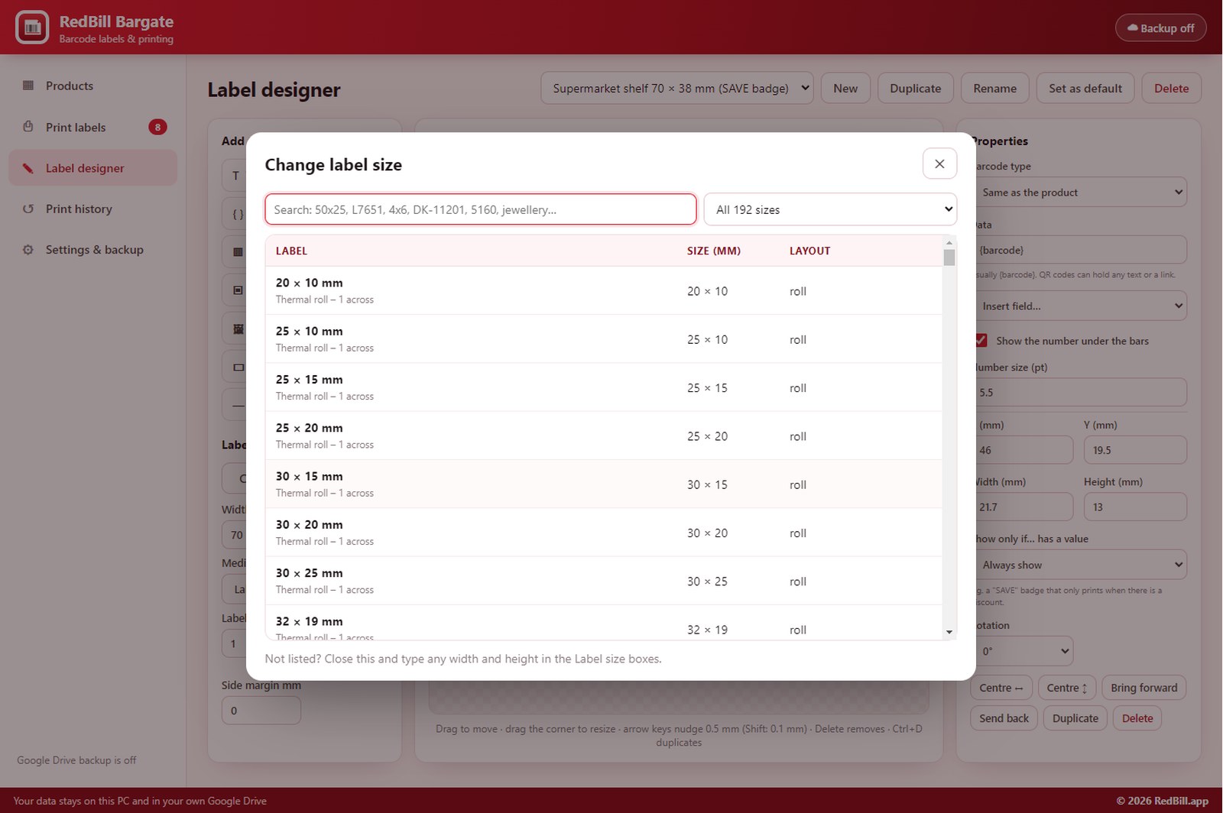This screenshot has height=813, width=1223.
Task: Click the Print labels printer icon
Action: (x=28, y=127)
